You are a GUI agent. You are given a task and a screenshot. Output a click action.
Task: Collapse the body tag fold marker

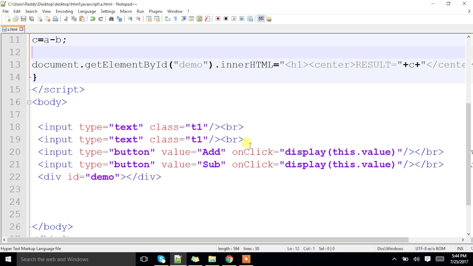29,102
